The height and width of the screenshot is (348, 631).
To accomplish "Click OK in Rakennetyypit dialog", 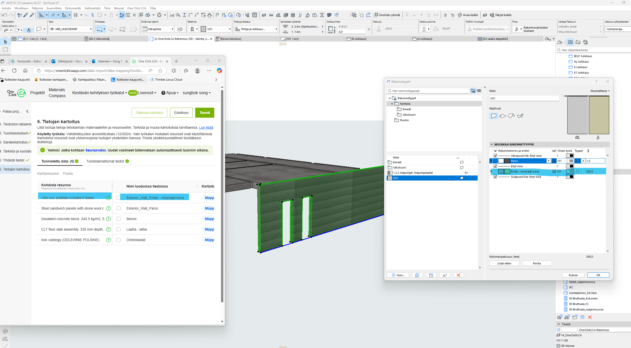I will [598, 275].
